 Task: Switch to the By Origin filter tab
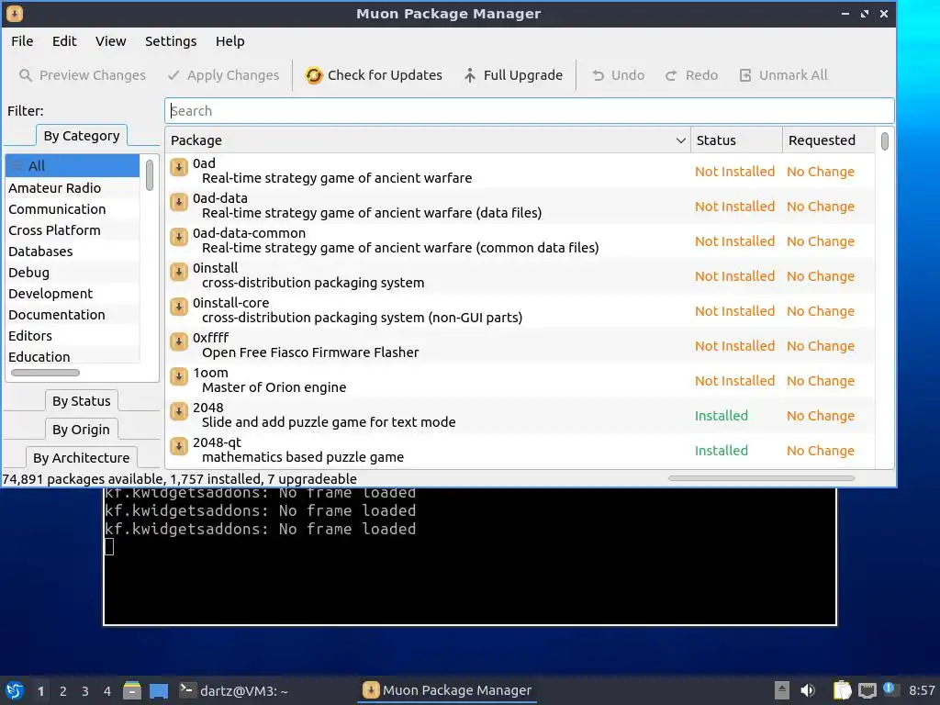(x=81, y=430)
